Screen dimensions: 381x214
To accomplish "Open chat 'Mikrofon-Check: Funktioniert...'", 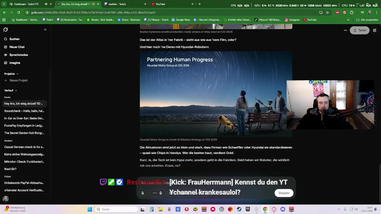I will click(24, 162).
